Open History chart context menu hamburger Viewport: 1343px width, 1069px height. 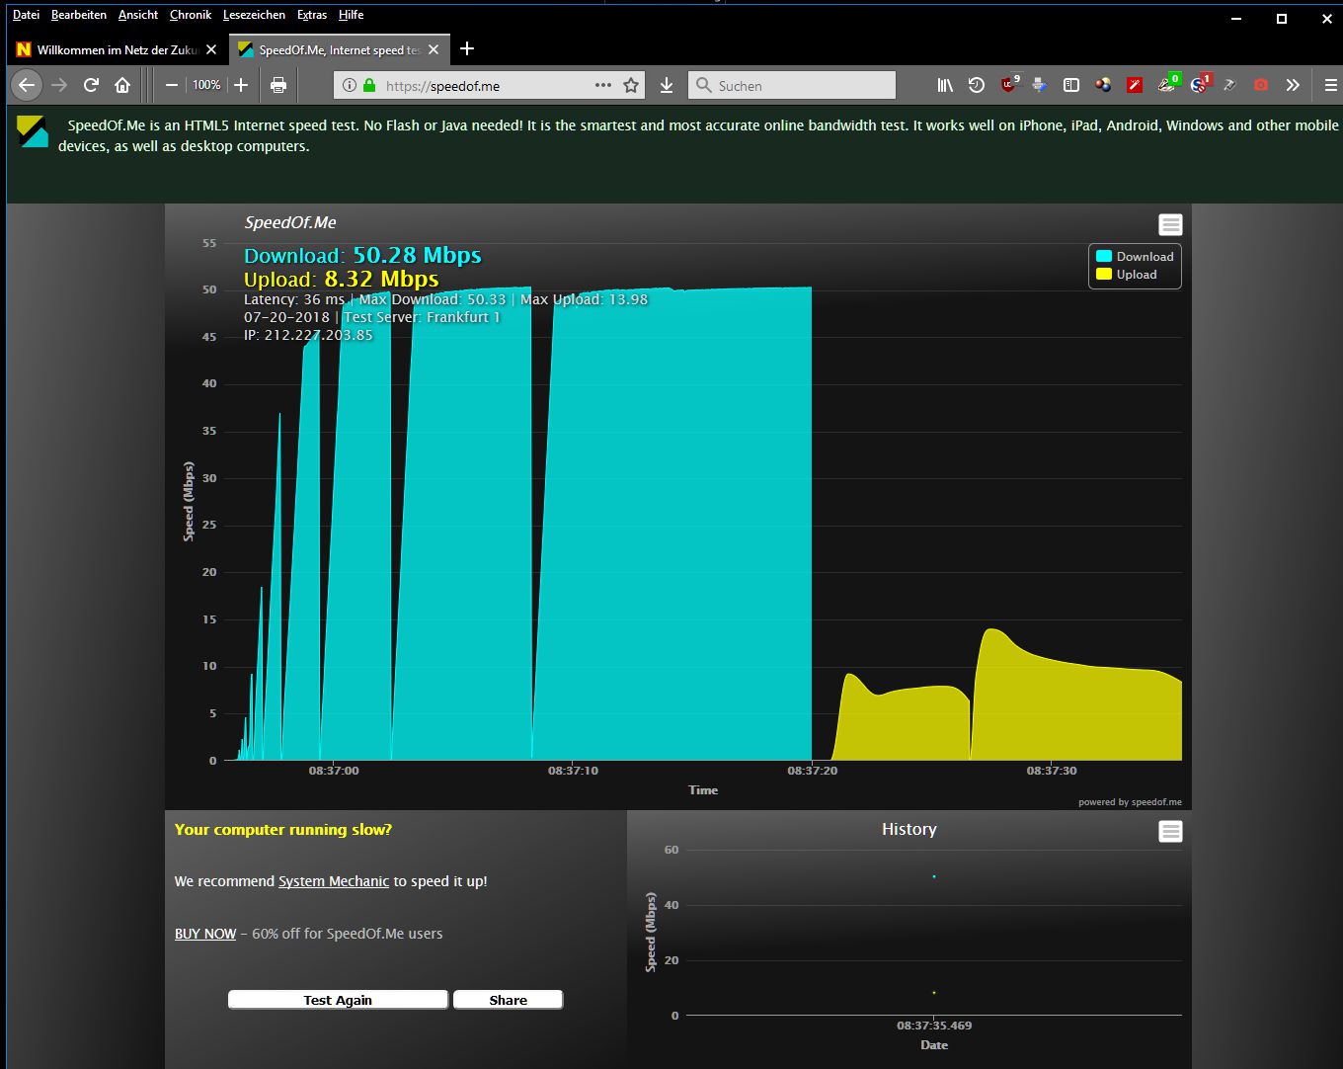pyautogui.click(x=1170, y=831)
